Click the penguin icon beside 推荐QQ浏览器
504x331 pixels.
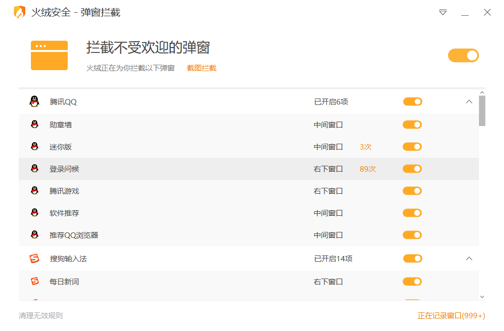[35, 235]
